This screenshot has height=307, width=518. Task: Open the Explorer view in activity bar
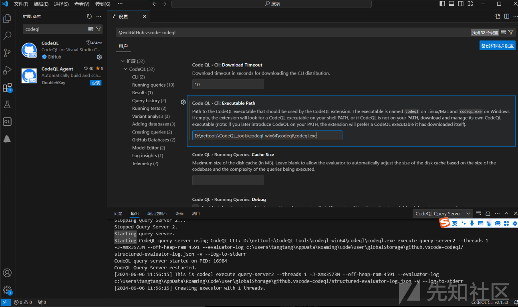click(7, 18)
